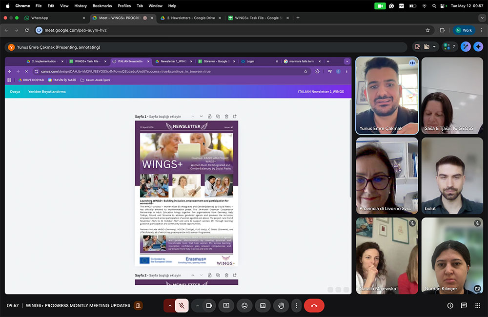Click the lock icon on Sayfa 1
488x317 pixels.
(209, 117)
